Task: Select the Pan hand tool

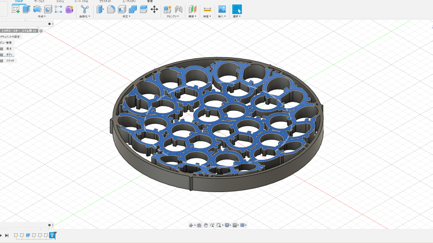Action: coord(206,225)
